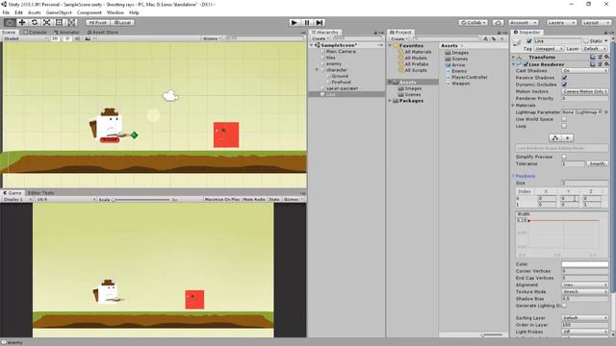Open Line Renderer preset icon
The image size is (616, 346).
click(x=600, y=64)
